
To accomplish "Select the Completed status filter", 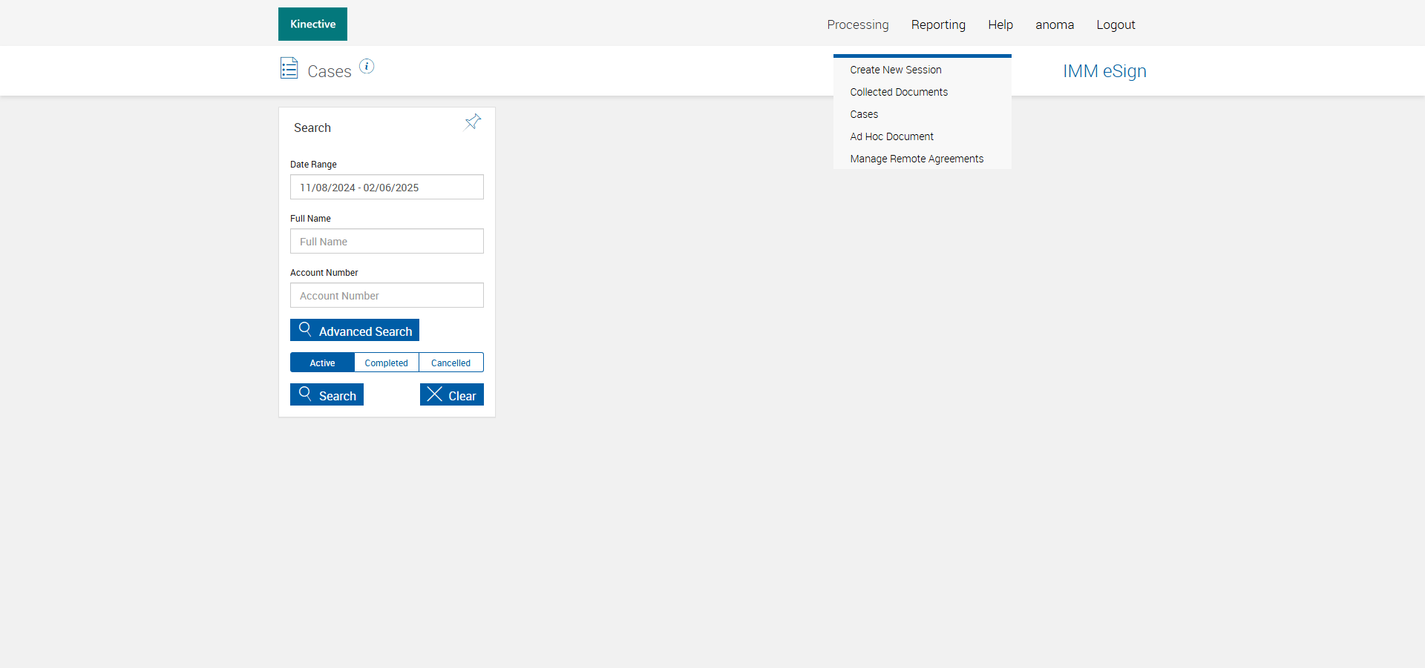I will point(387,363).
